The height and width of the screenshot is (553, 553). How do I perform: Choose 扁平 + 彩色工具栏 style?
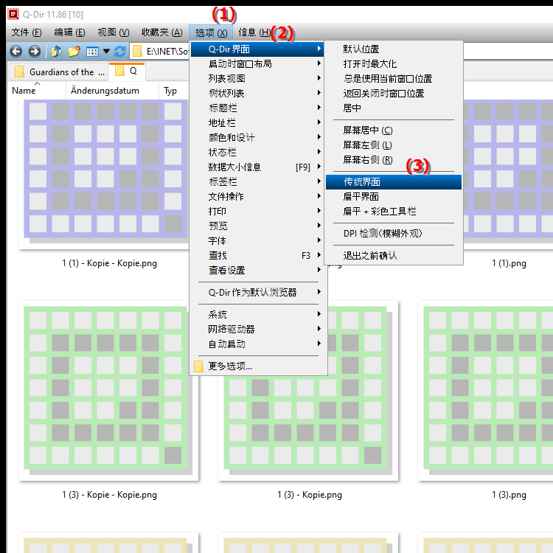click(394, 212)
